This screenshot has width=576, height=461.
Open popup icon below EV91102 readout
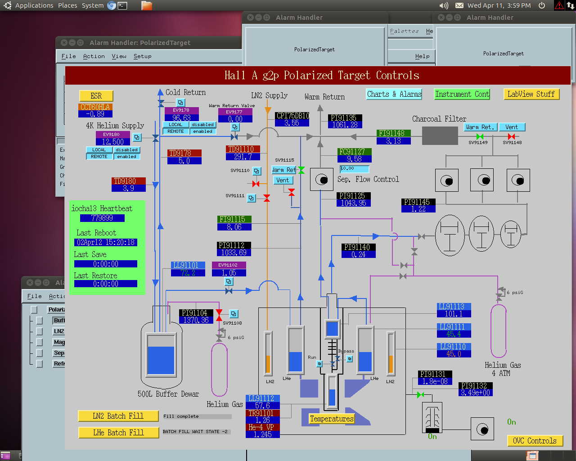229,281
